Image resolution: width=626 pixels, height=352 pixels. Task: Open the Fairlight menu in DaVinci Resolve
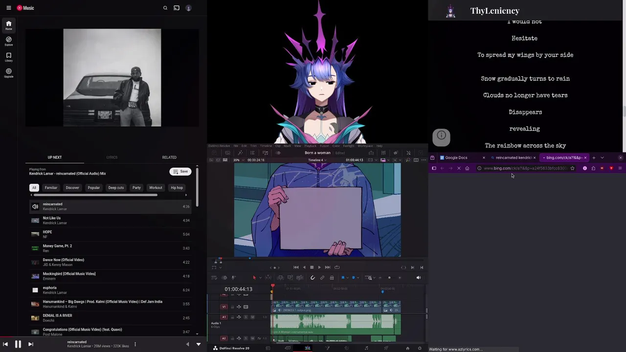point(349,146)
